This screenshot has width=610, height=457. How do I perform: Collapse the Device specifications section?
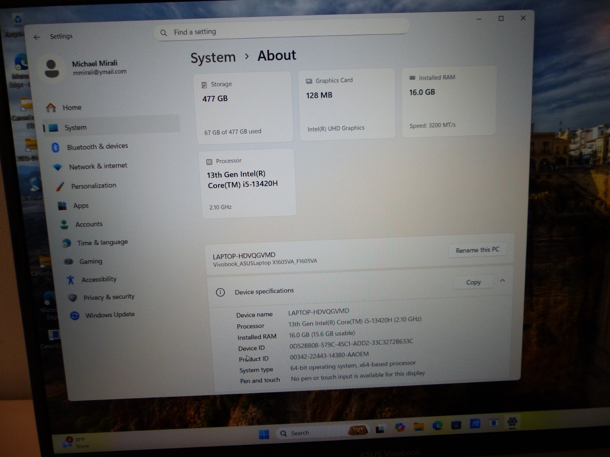502,281
